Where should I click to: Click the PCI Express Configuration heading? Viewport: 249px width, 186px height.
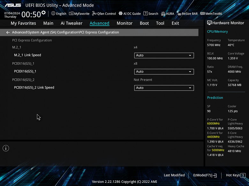point(32,40)
